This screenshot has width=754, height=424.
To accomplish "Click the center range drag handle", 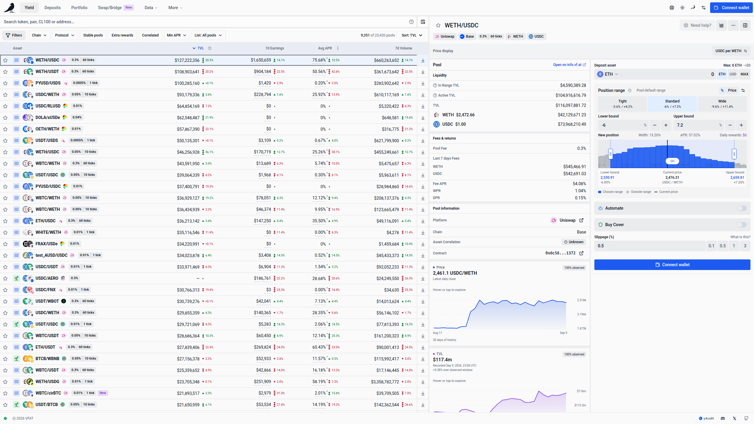I will [672, 161].
